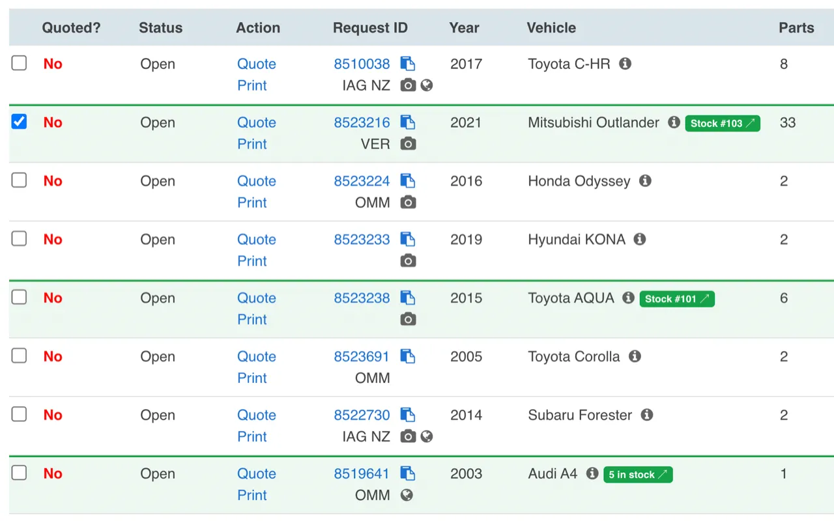Click the Status column header
This screenshot has width=834, height=521.
161,28
